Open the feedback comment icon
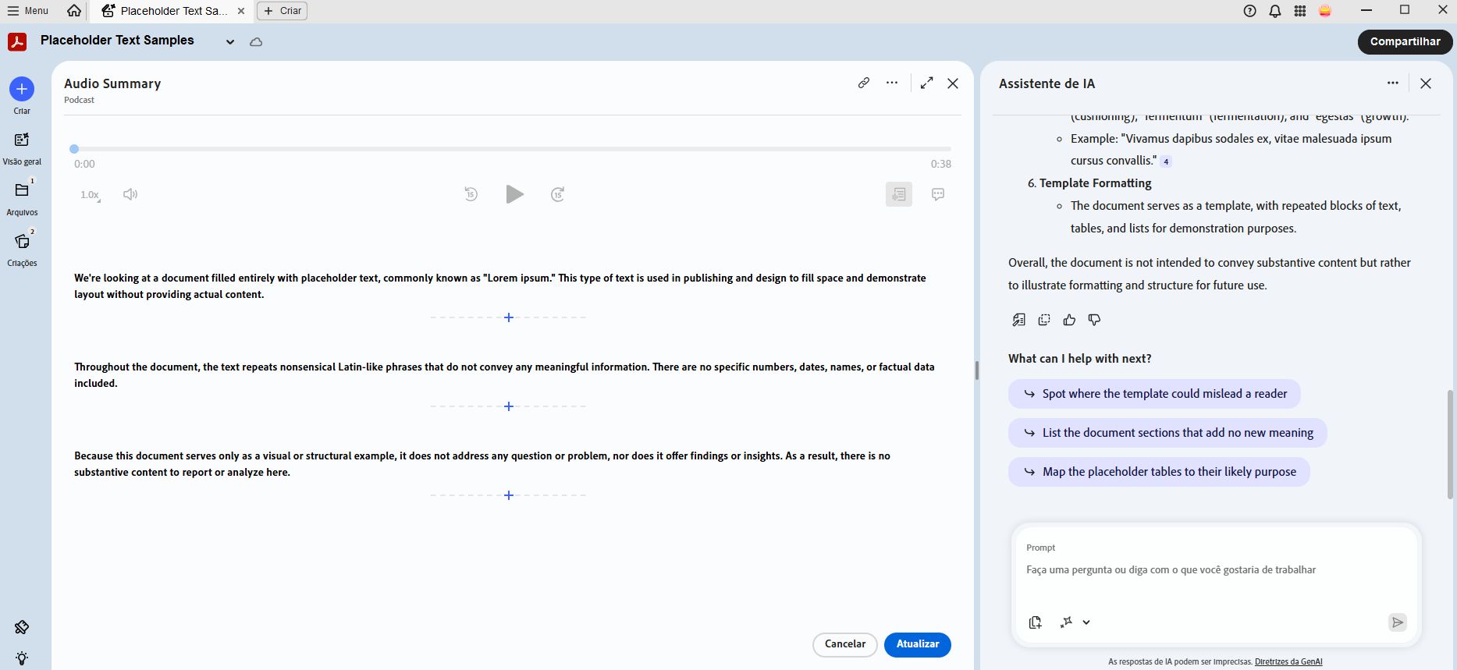 point(938,194)
